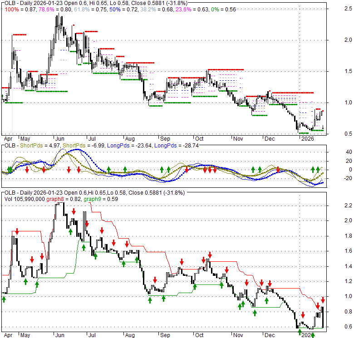Click the 1.2 price label on bottom chart axis
354x338 pixels.
(348, 281)
